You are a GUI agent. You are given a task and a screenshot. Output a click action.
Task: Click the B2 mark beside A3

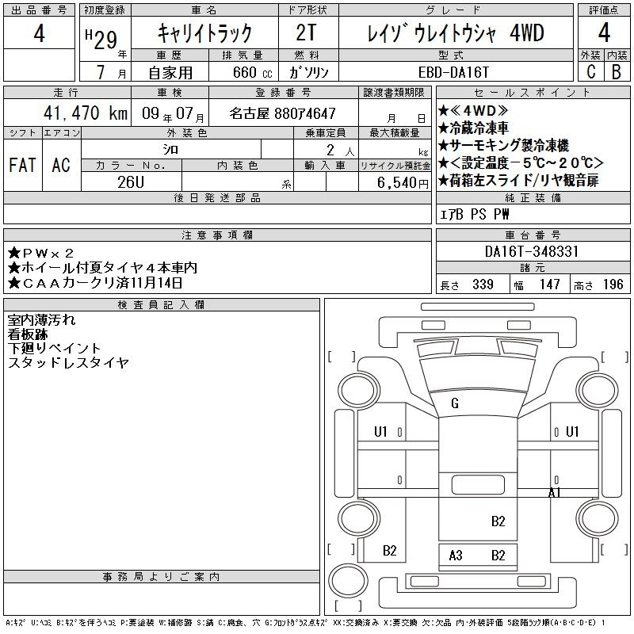coord(498,556)
